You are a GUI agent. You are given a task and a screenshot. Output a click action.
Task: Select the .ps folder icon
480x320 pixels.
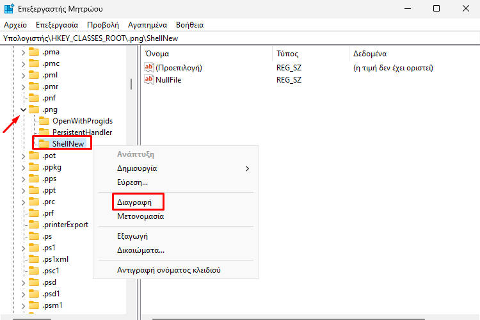(x=34, y=236)
